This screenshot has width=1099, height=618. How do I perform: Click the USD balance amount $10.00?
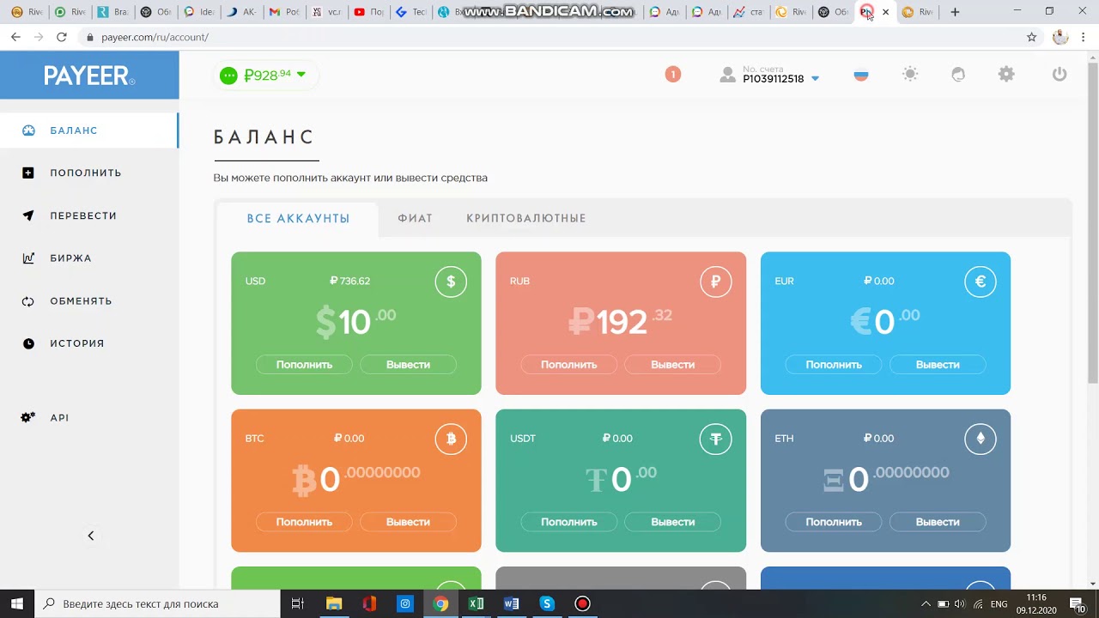click(355, 322)
